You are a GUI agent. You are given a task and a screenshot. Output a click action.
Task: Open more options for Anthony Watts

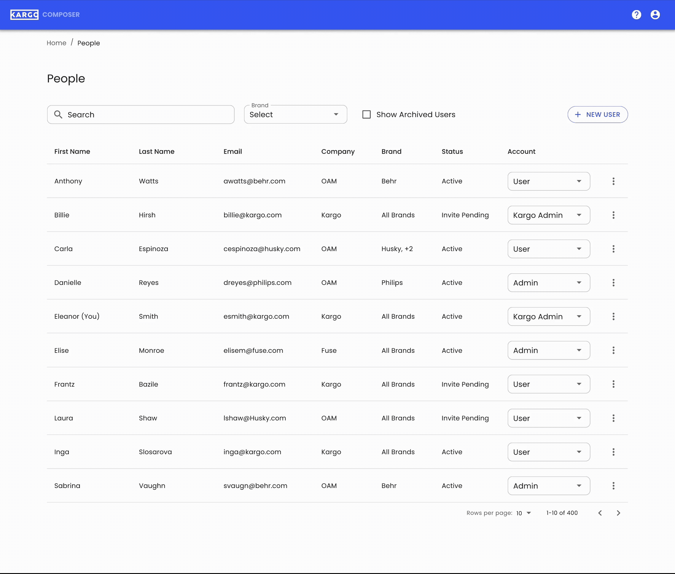[x=613, y=181]
